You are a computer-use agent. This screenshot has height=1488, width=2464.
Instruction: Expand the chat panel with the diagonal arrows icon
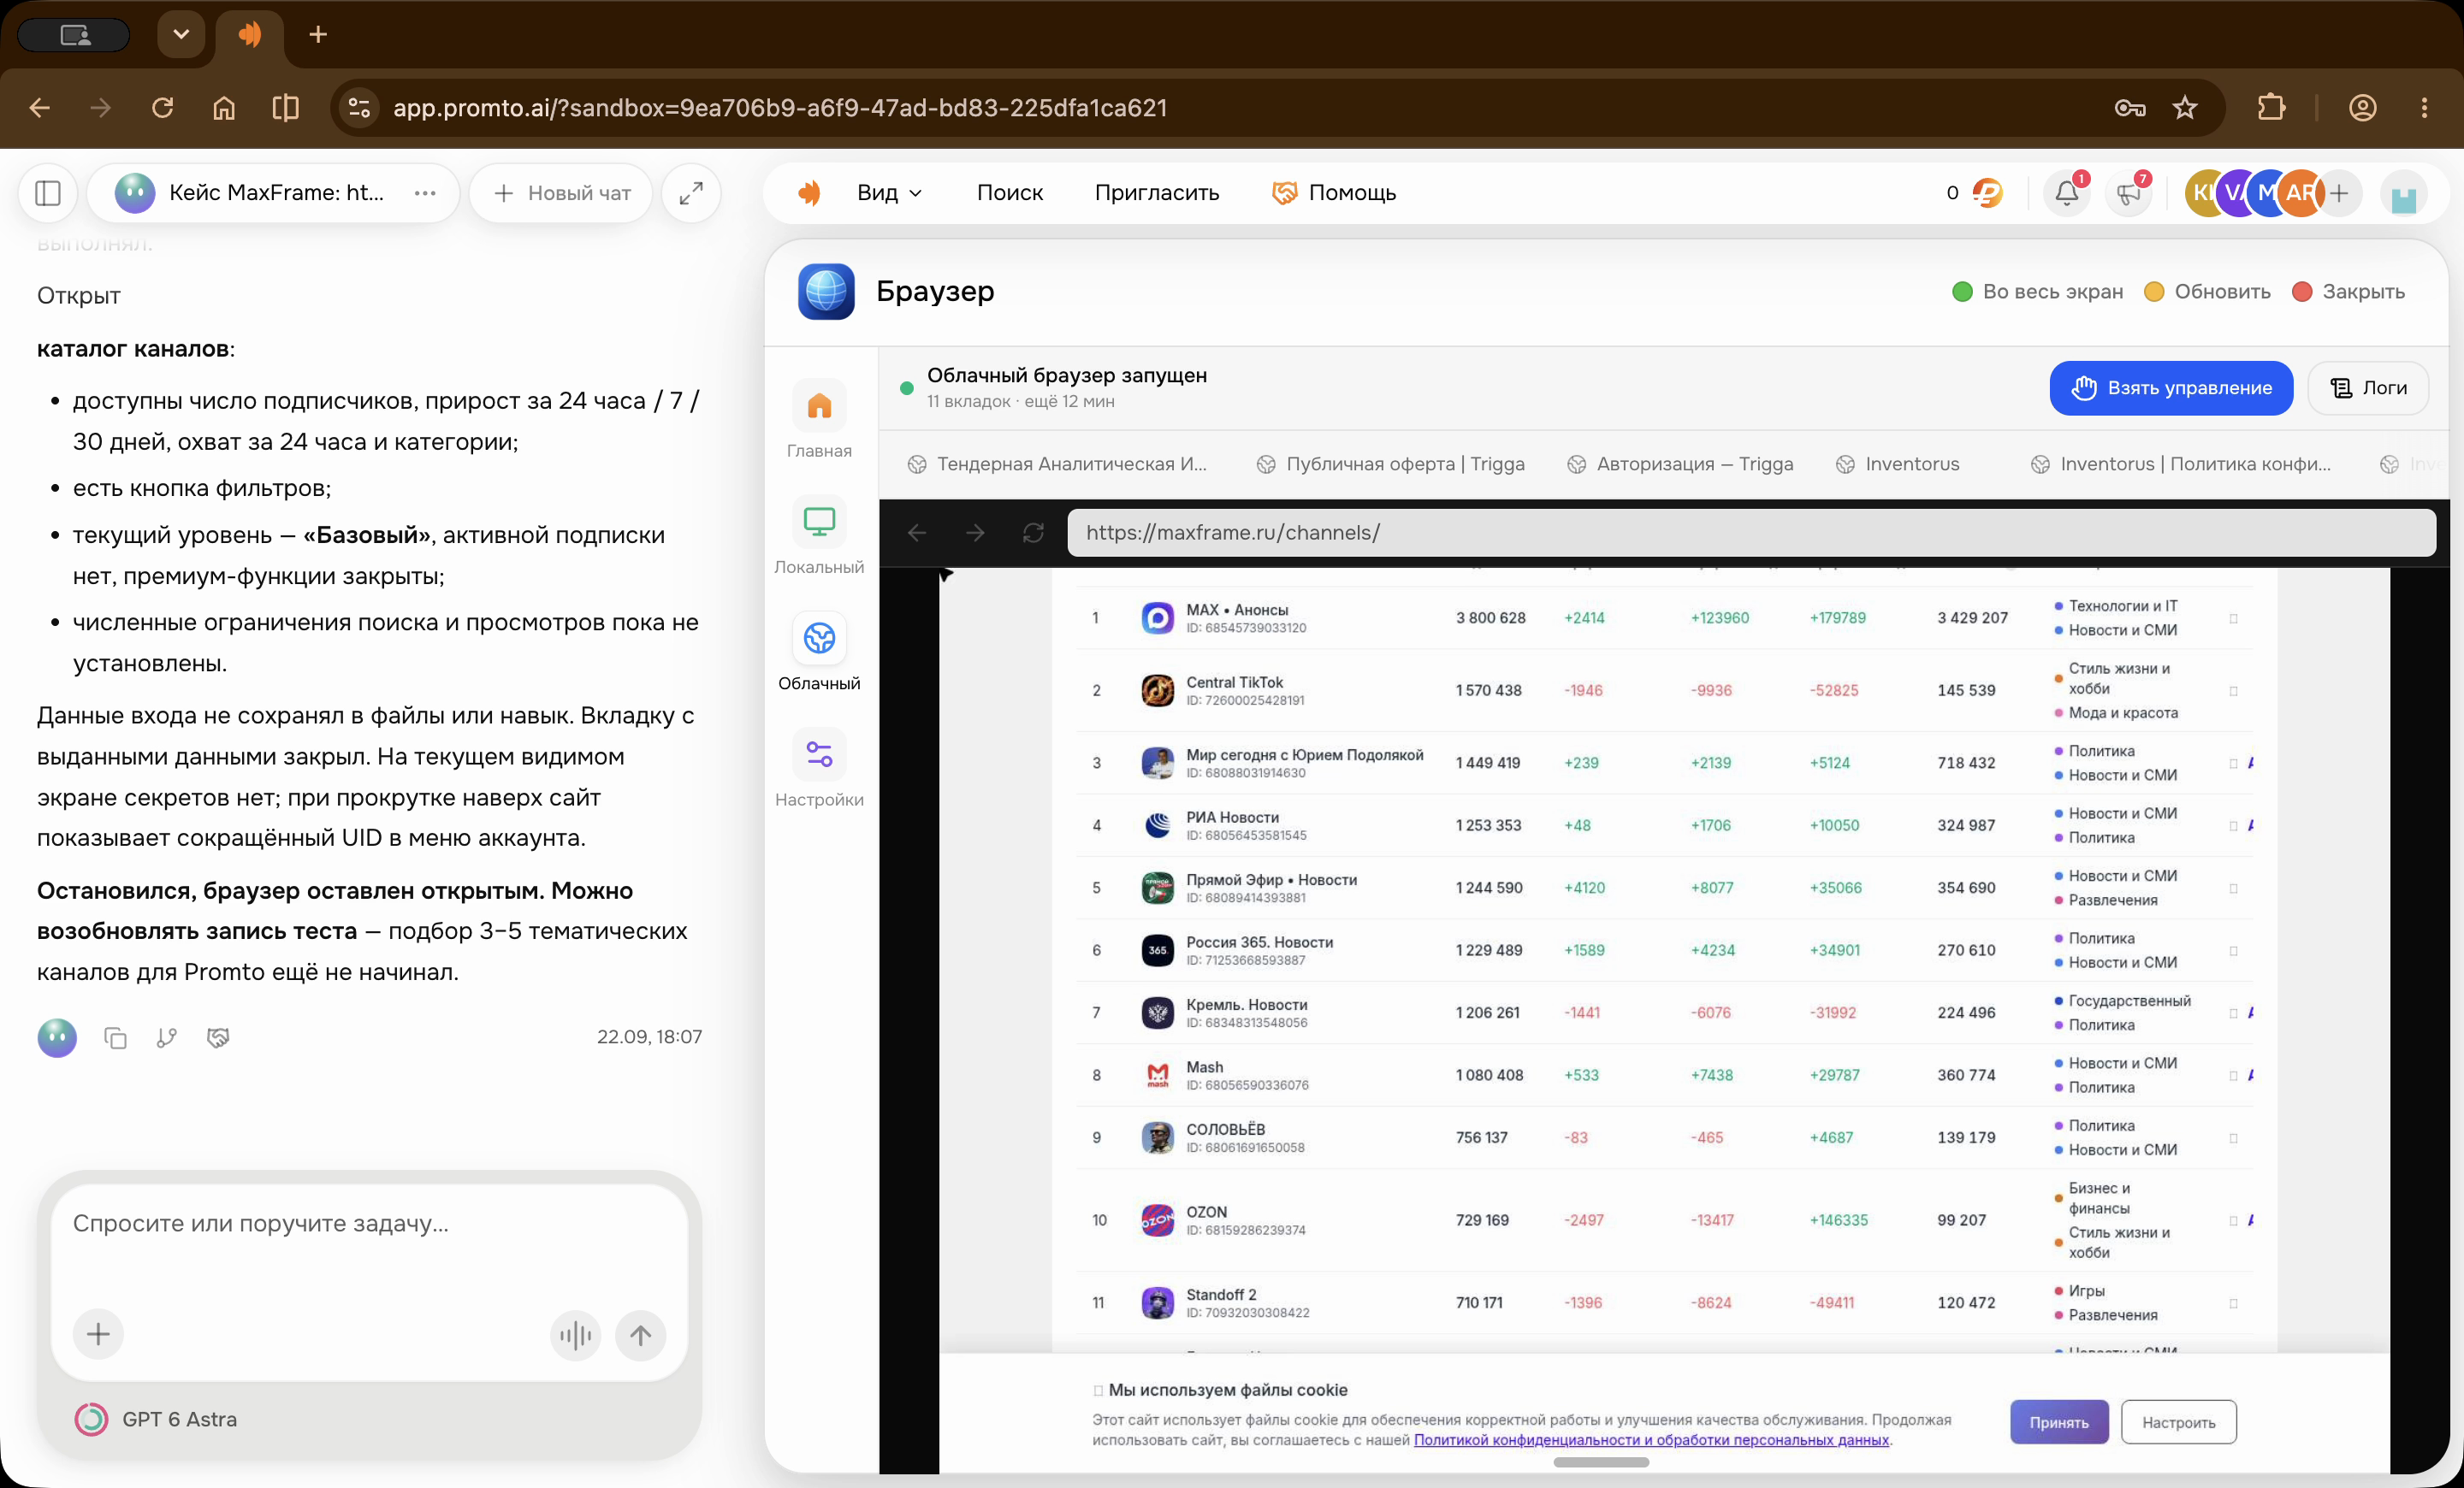tap(691, 193)
